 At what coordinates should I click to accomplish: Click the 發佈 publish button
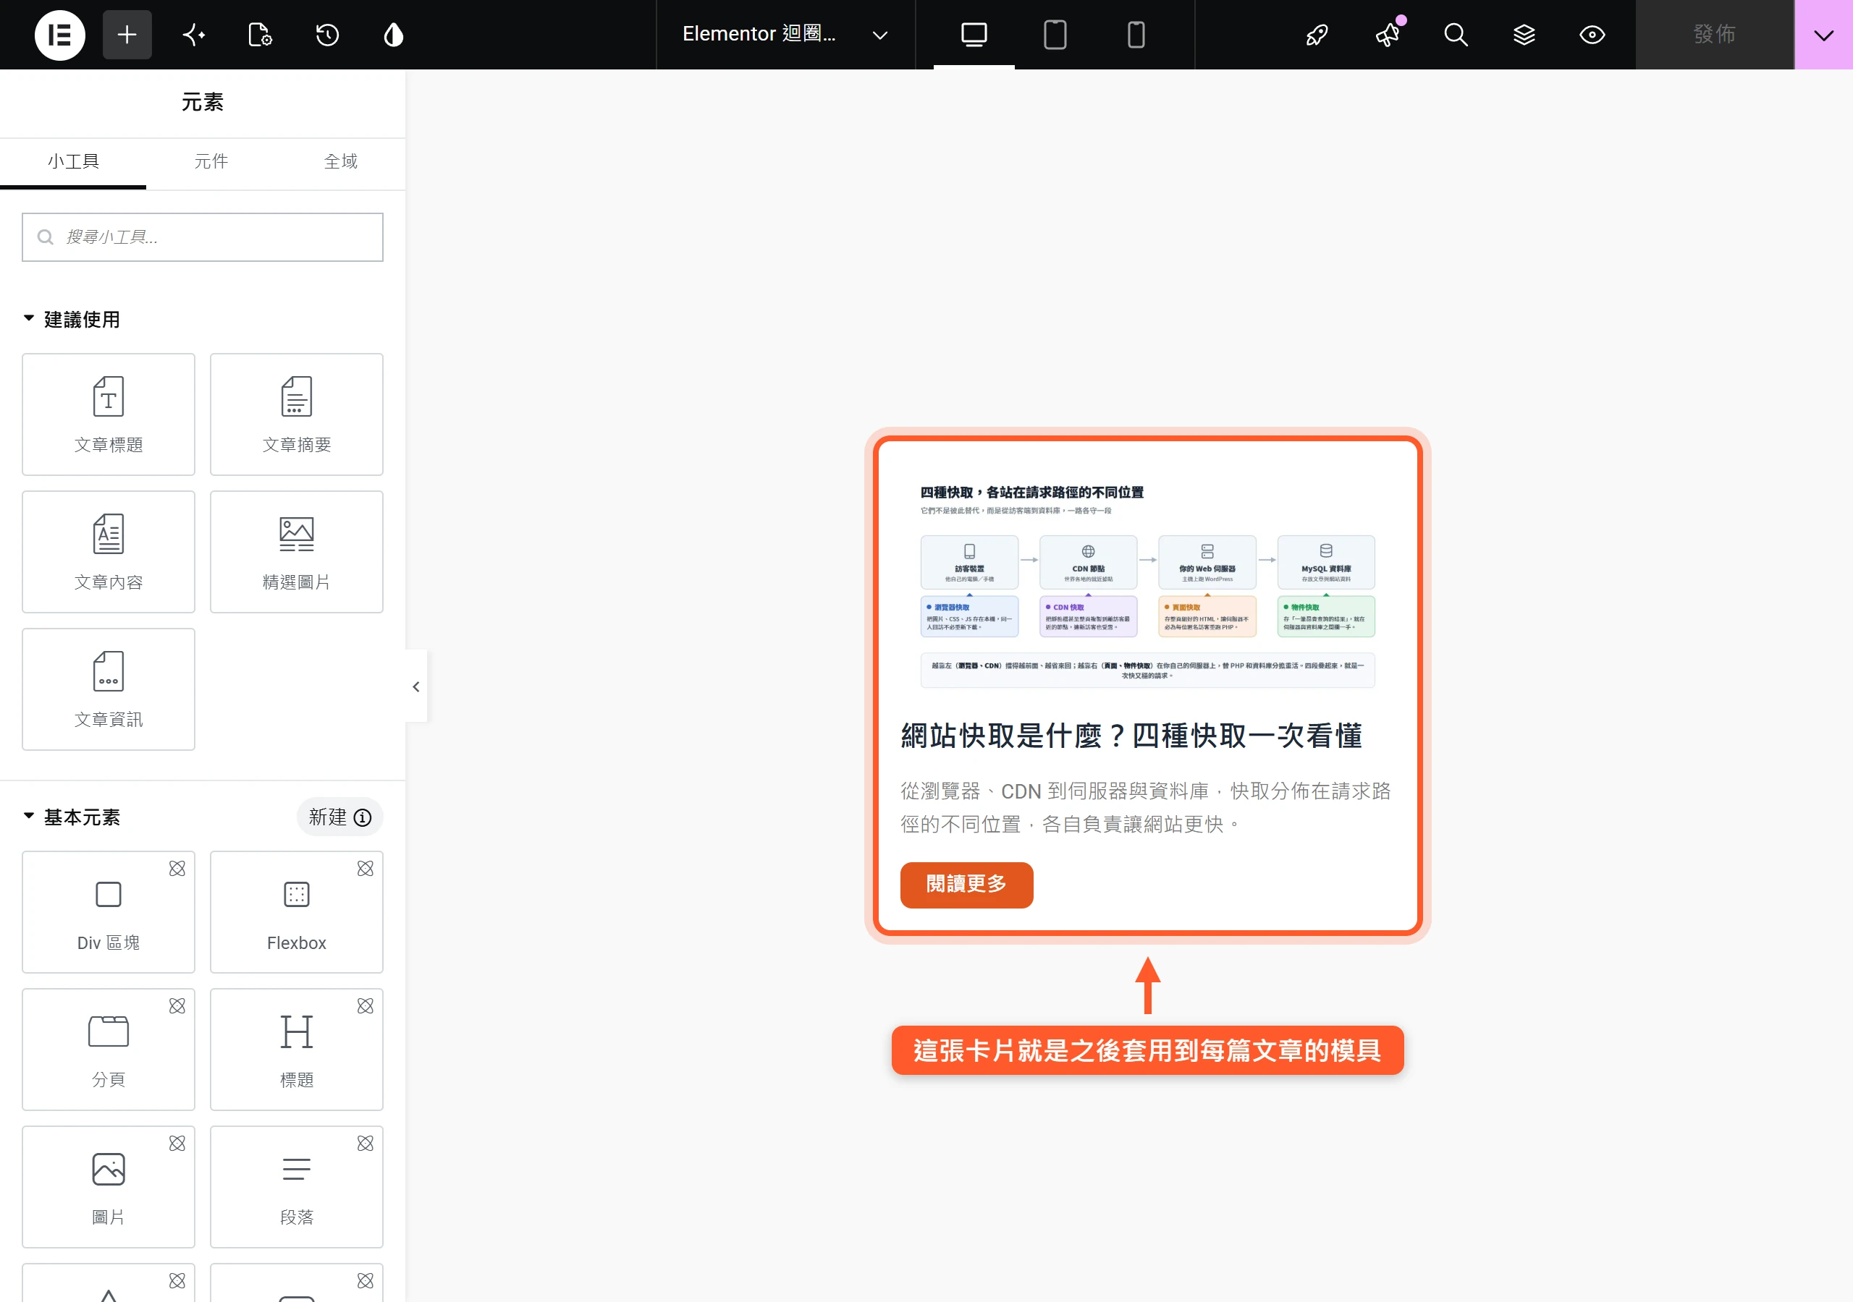1714,35
